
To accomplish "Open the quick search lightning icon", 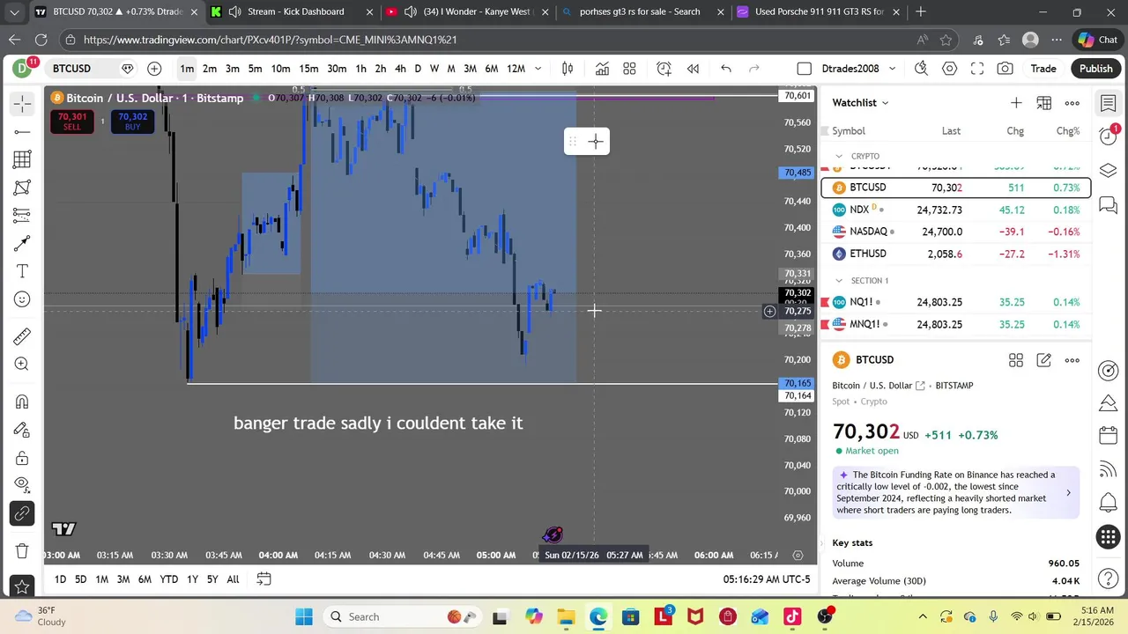I will pyautogui.click(x=921, y=69).
